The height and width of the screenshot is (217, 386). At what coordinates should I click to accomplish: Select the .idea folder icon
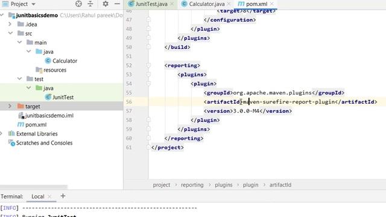(21, 24)
